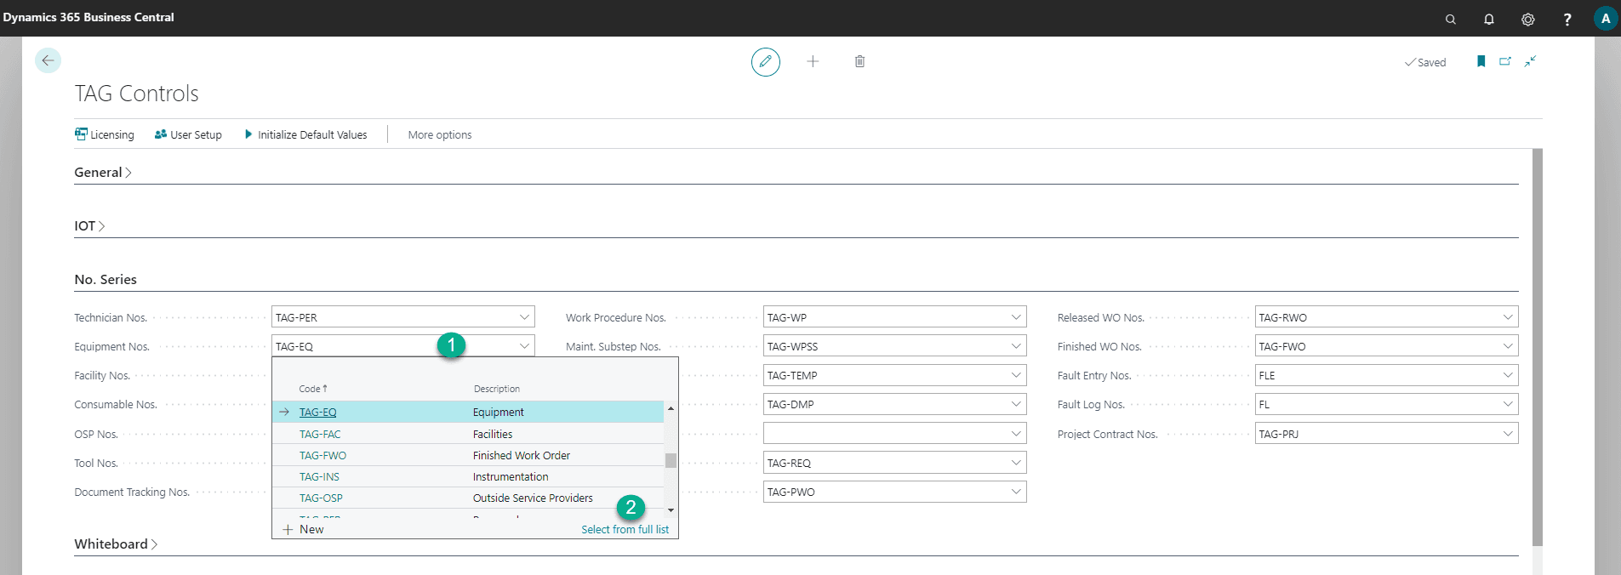1621x575 pixels.
Task: Click the TAG Controls page title
Action: [136, 94]
